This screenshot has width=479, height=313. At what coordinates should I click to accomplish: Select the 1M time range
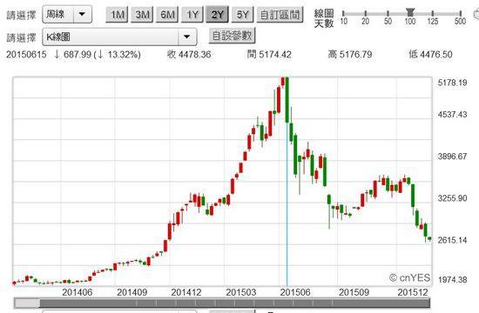point(117,15)
